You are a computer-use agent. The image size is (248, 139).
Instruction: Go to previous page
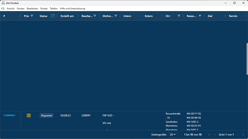click(215, 135)
